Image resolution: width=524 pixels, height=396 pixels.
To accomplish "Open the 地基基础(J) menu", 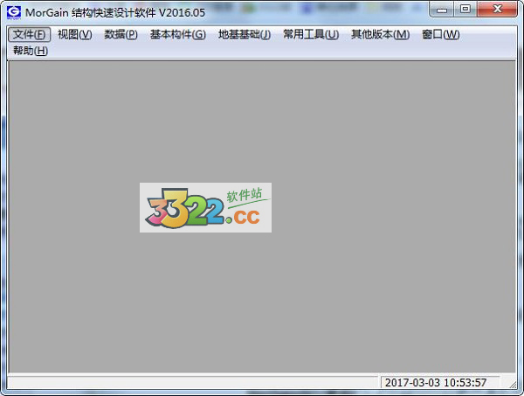I will coord(245,34).
